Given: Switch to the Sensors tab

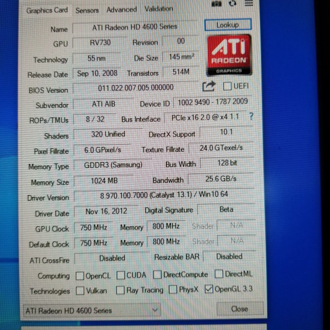Looking at the screenshot, I should [x=87, y=10].
